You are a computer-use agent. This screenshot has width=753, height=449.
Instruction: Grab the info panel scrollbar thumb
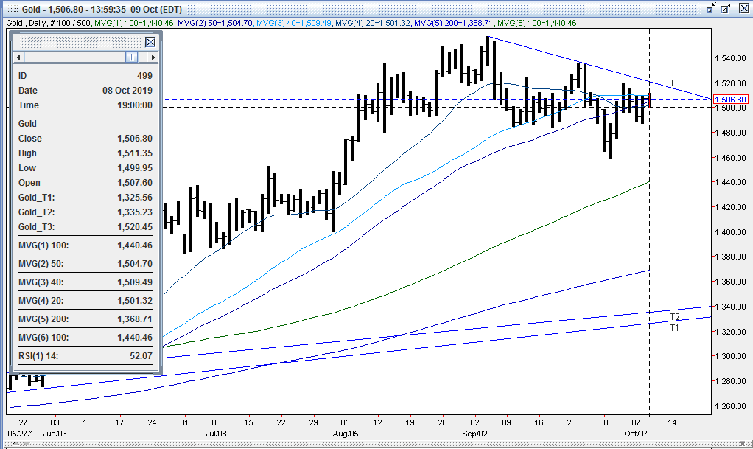click(132, 58)
